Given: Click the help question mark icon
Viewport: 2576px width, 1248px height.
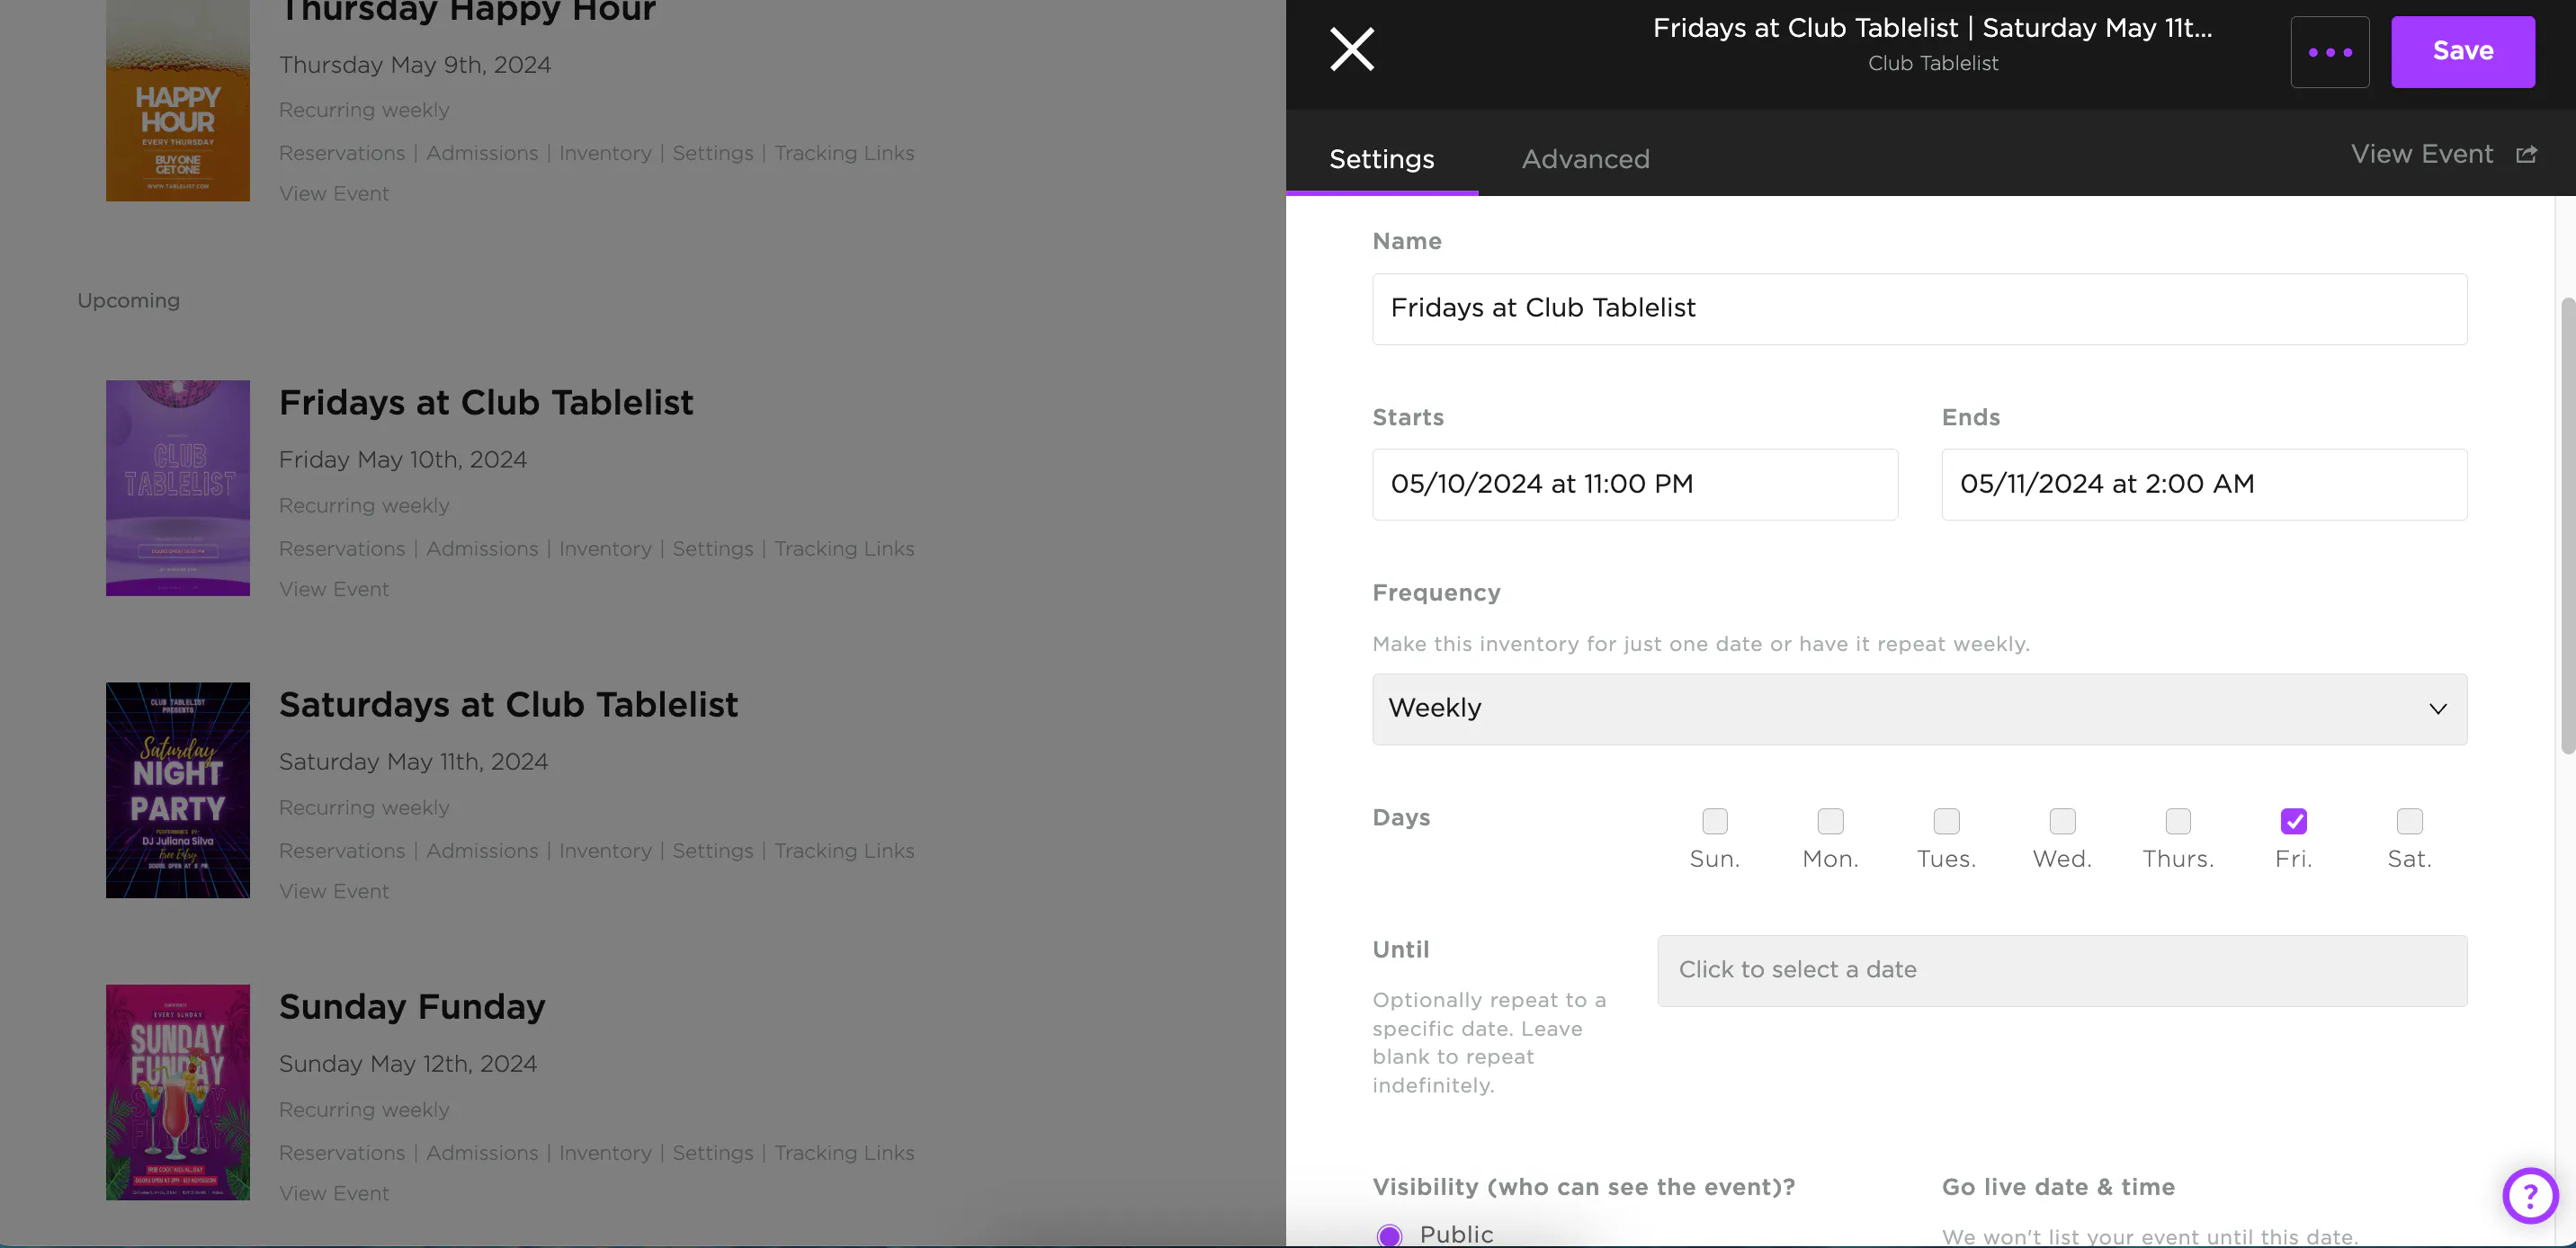Looking at the screenshot, I should 2529,1194.
